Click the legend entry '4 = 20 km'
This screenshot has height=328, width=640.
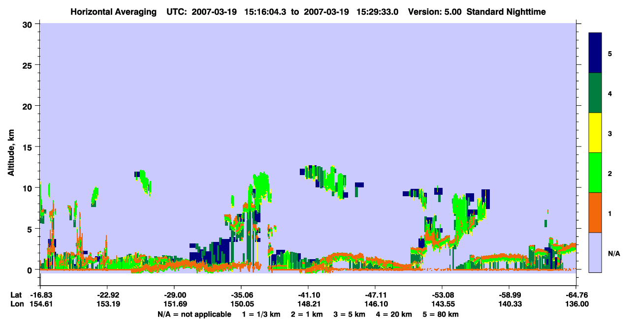tap(395, 314)
